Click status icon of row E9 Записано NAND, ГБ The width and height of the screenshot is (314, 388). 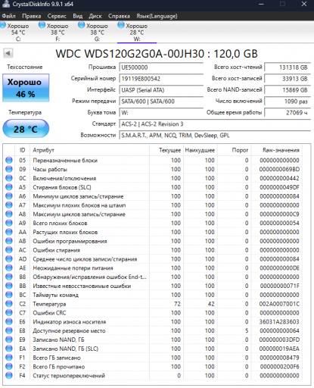9,339
